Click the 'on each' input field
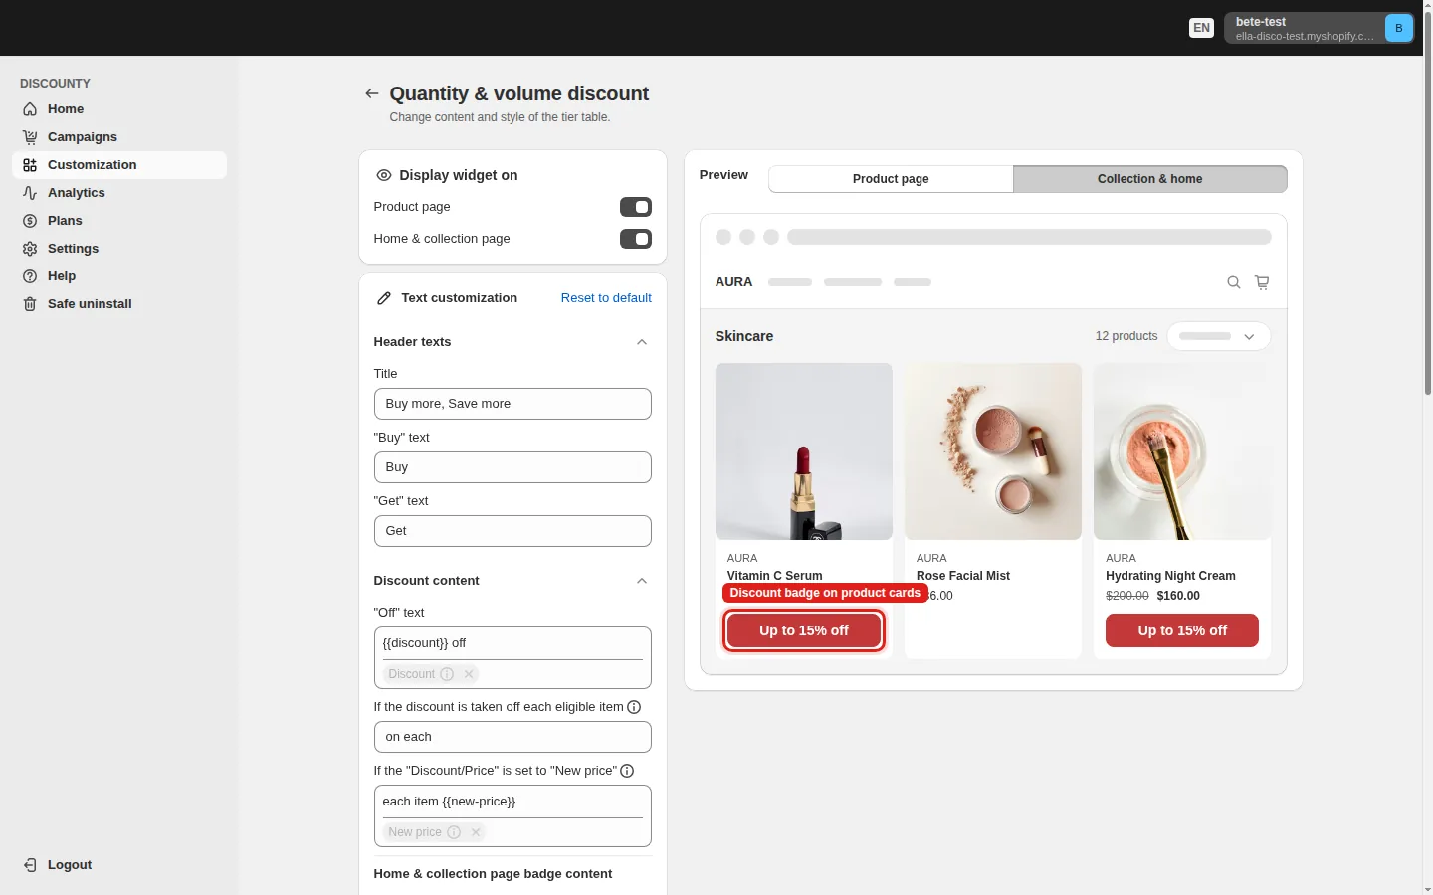Image resolution: width=1433 pixels, height=895 pixels. point(512,737)
